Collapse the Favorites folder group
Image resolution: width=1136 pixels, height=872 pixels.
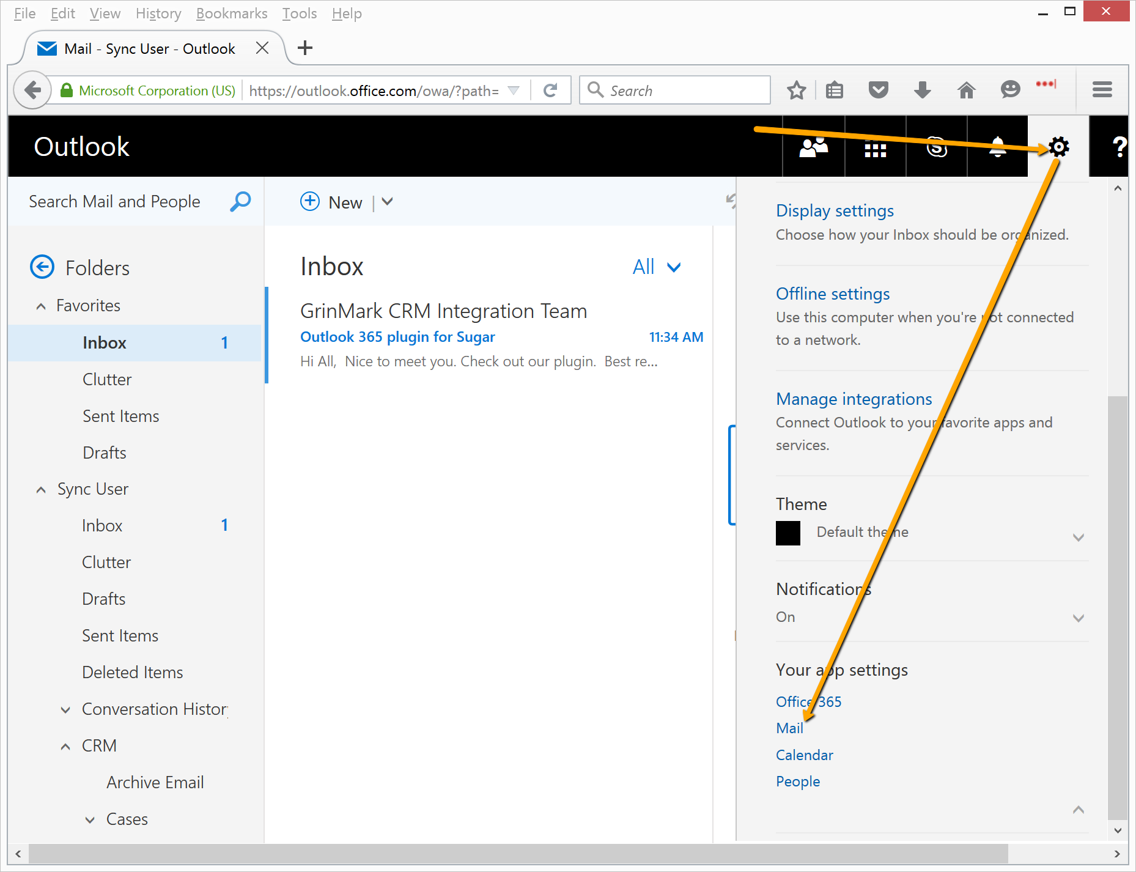pos(41,306)
